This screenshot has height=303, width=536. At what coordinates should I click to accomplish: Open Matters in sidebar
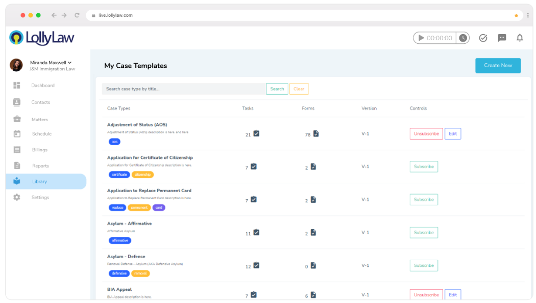[40, 120]
